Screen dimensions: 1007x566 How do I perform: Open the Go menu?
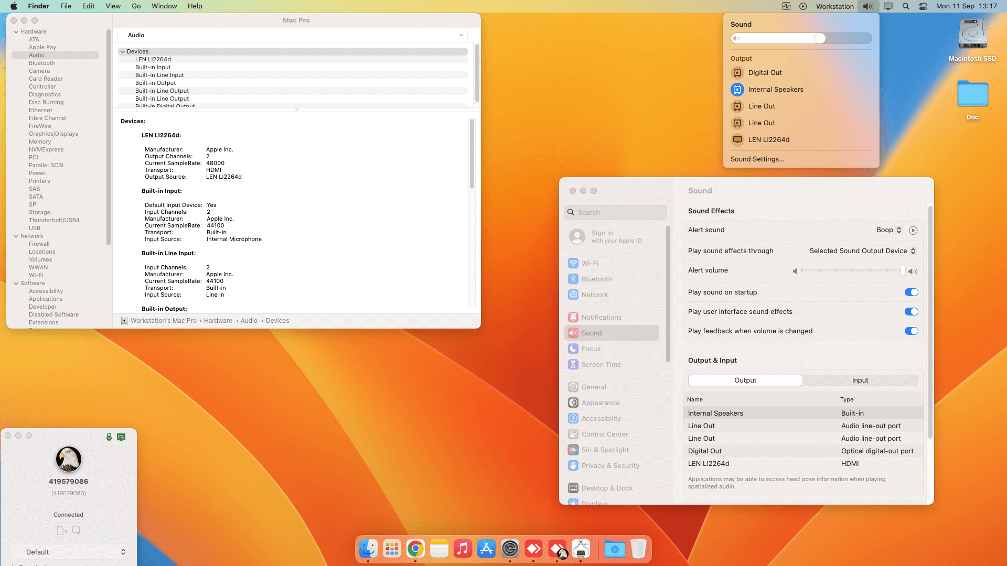coord(136,6)
